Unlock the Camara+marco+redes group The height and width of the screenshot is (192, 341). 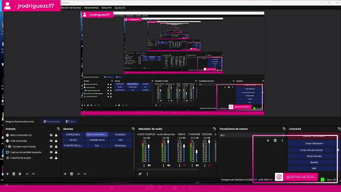[x=56, y=147]
